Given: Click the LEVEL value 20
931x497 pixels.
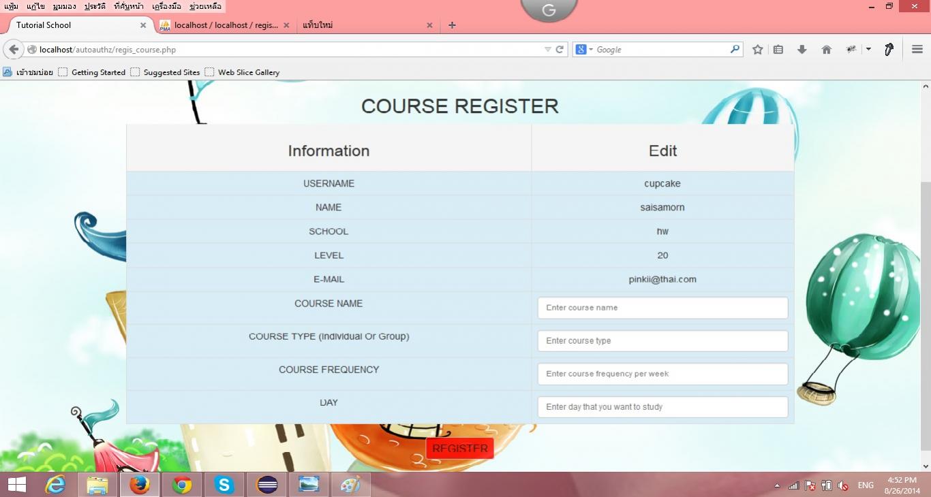Looking at the screenshot, I should [662, 255].
